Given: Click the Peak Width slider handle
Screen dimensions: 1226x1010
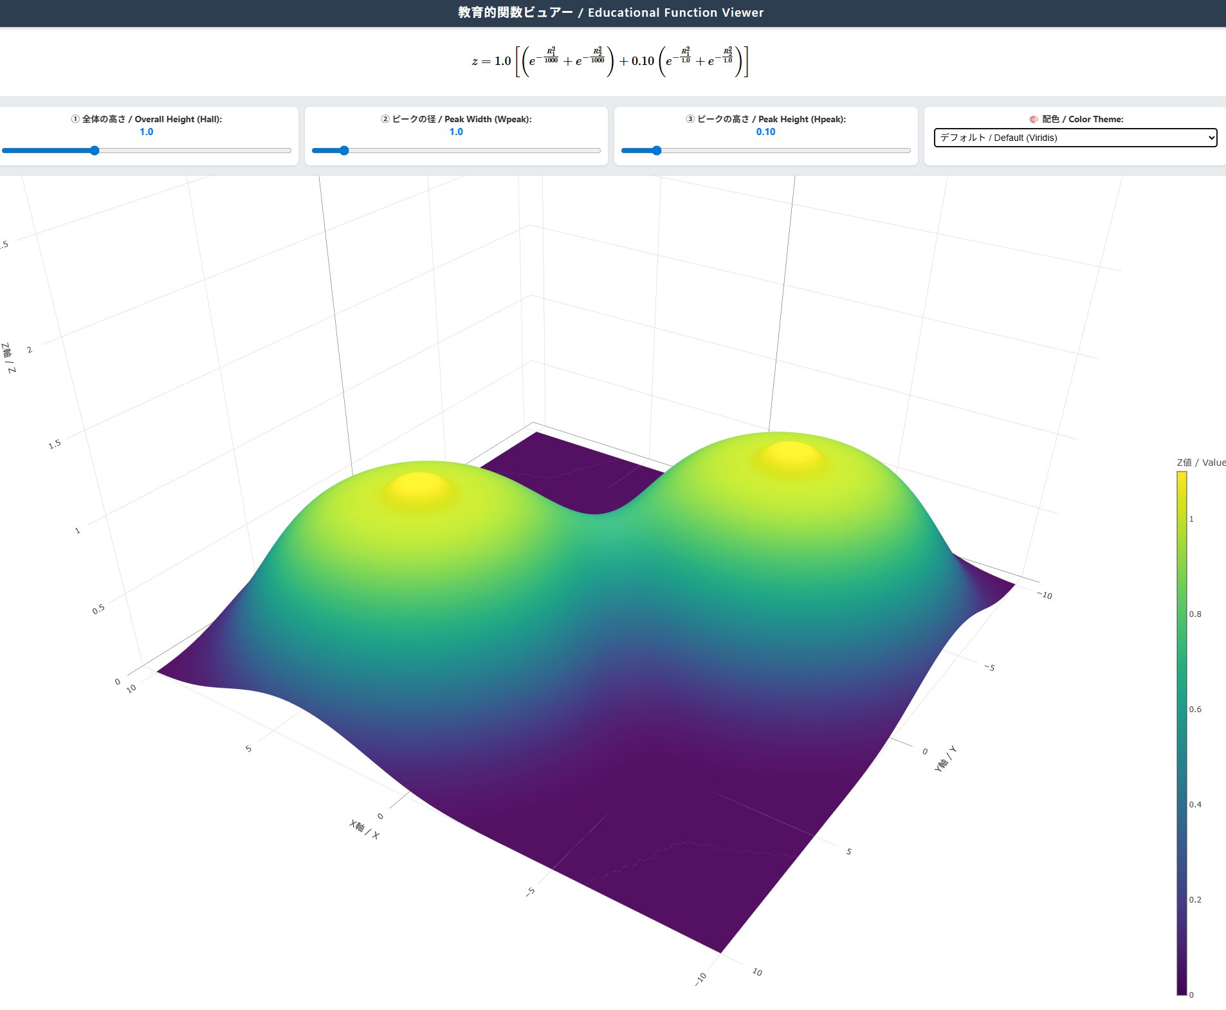Looking at the screenshot, I should [344, 151].
